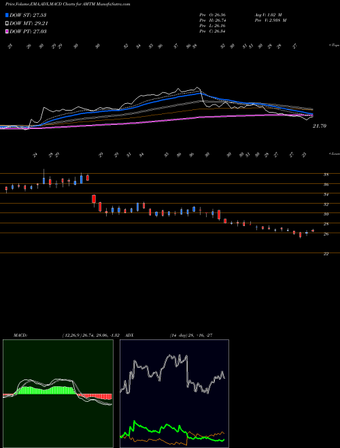Click the blue DOW ST legend swatch
Image resolution: width=340 pixels, height=448 pixels.
click(x=7, y=15)
